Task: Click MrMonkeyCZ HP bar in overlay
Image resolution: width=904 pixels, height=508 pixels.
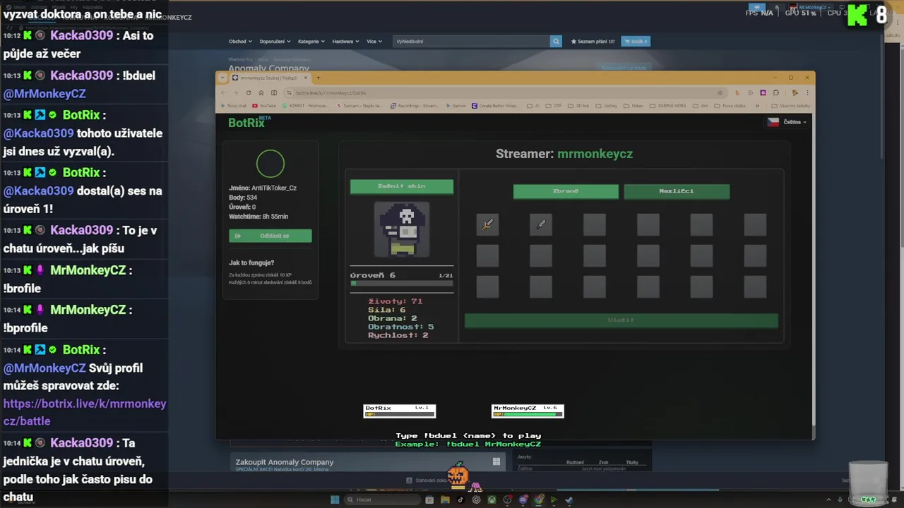Action: 528,414
